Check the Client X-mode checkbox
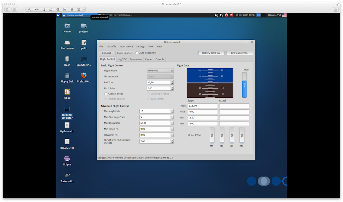The width and height of the screenshot is (343, 202). (x=106, y=94)
